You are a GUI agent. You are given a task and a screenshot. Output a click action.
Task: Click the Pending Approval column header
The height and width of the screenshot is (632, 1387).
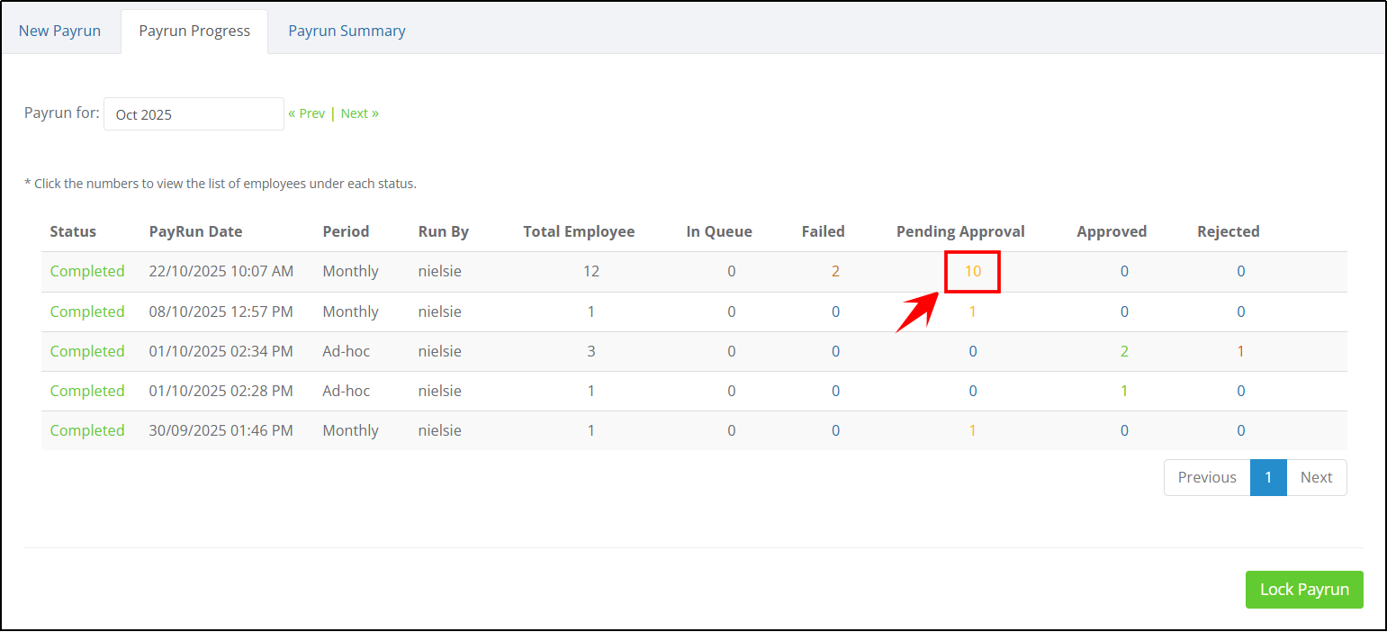point(960,231)
